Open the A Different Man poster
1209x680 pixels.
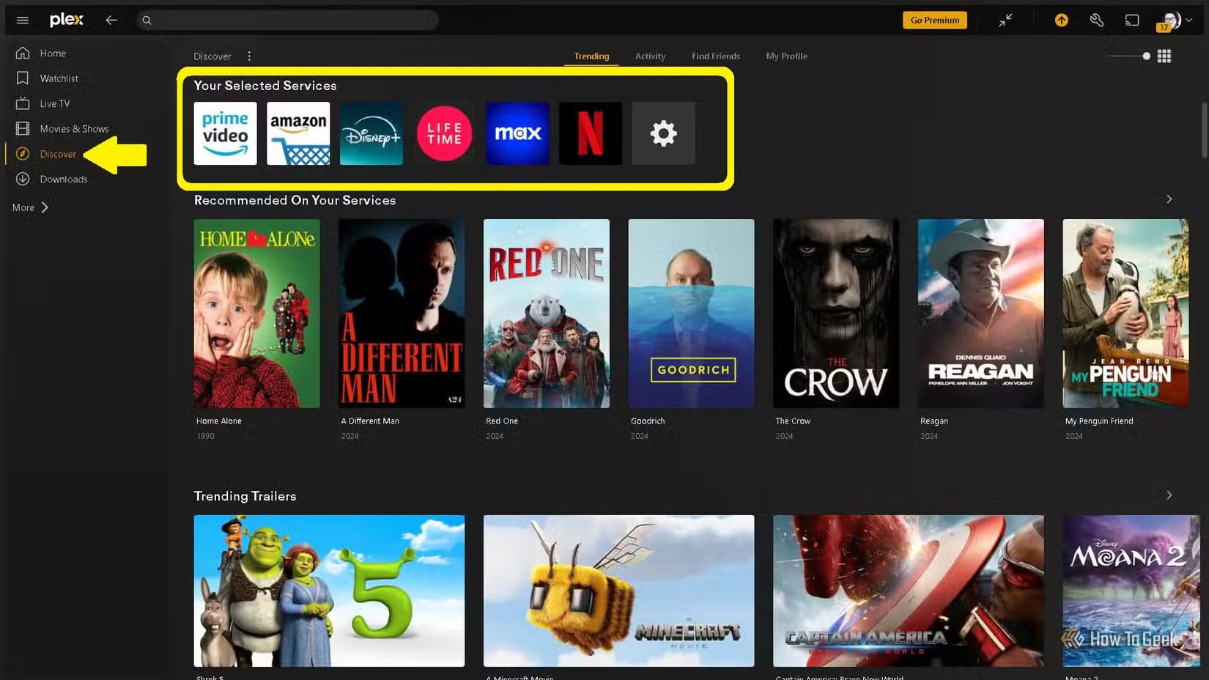pyautogui.click(x=402, y=314)
